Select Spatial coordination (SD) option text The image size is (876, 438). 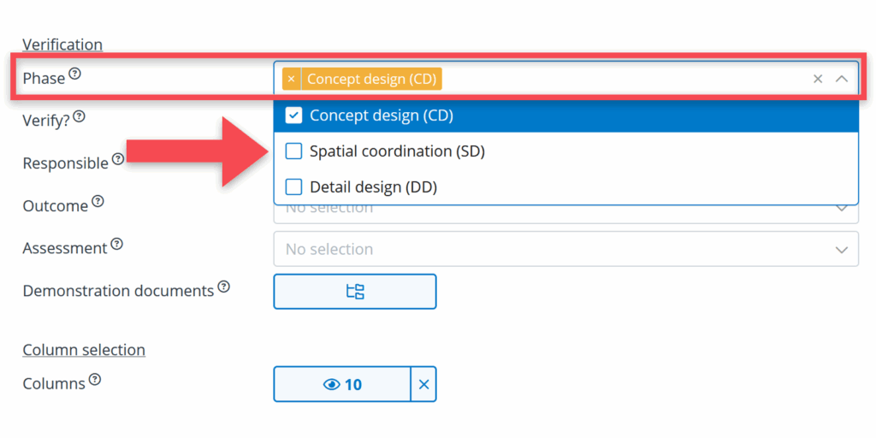pyautogui.click(x=397, y=151)
